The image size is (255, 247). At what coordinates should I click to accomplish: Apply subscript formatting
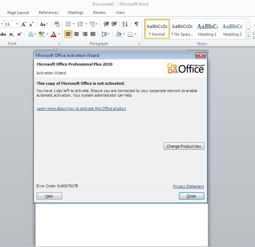(12, 35)
